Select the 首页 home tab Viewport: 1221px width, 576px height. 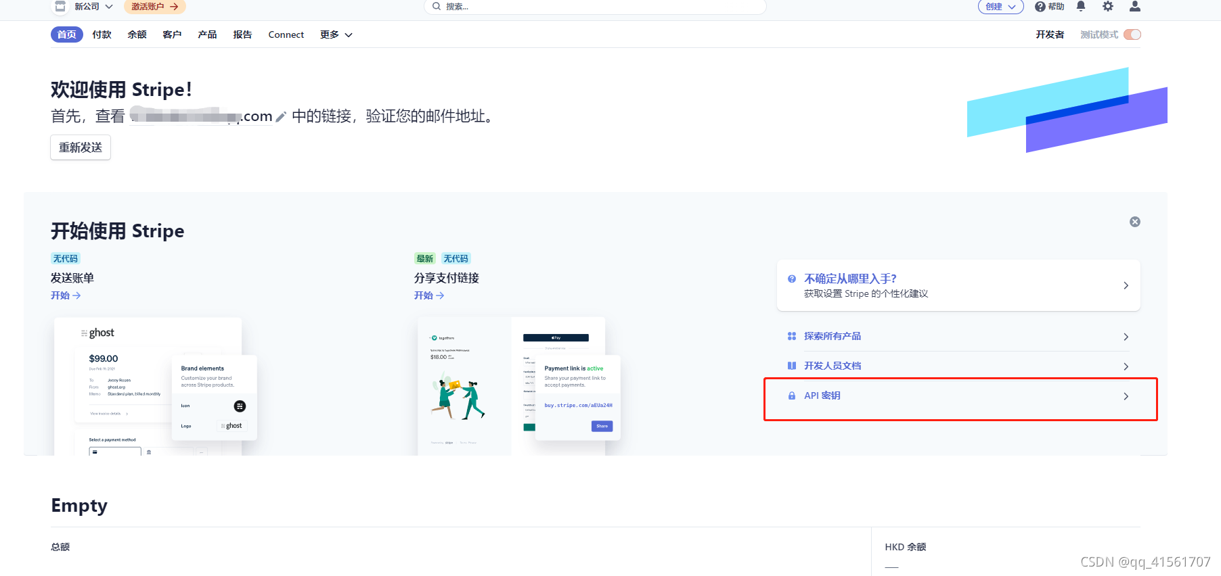66,34
